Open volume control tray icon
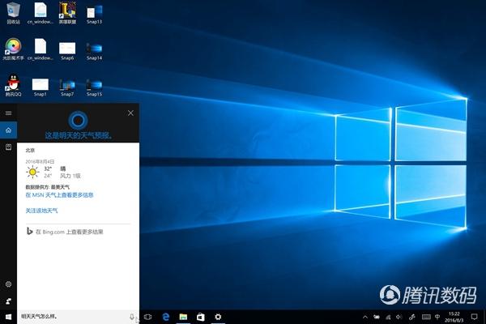The image size is (486, 324). (x=399, y=317)
